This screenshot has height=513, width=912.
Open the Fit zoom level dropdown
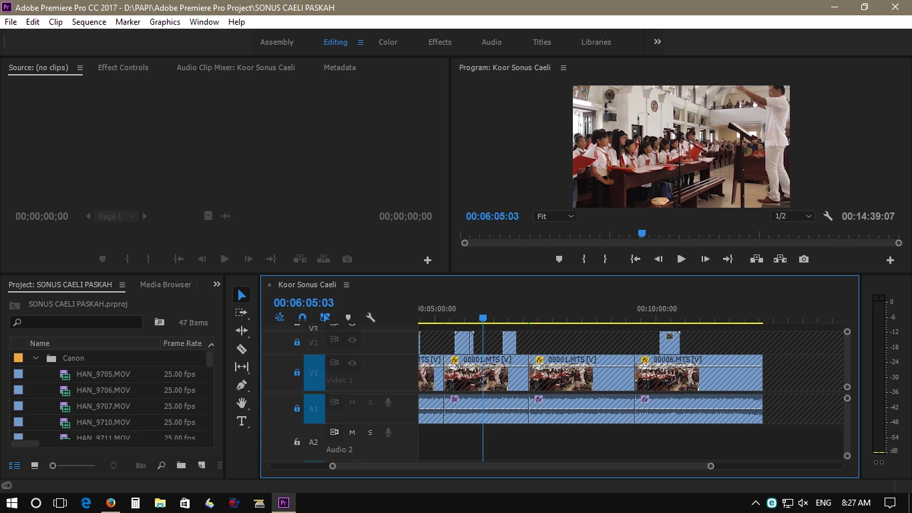pyautogui.click(x=555, y=216)
